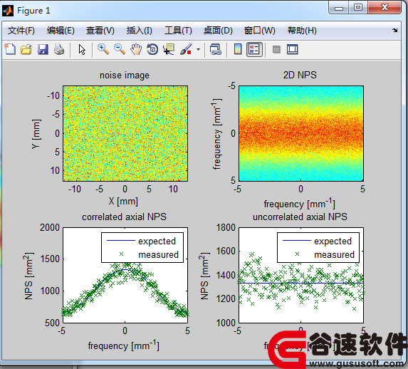Screen dimensions: 408x369
Task: Click the Hide Plot Tools icon
Action: coord(276,49)
